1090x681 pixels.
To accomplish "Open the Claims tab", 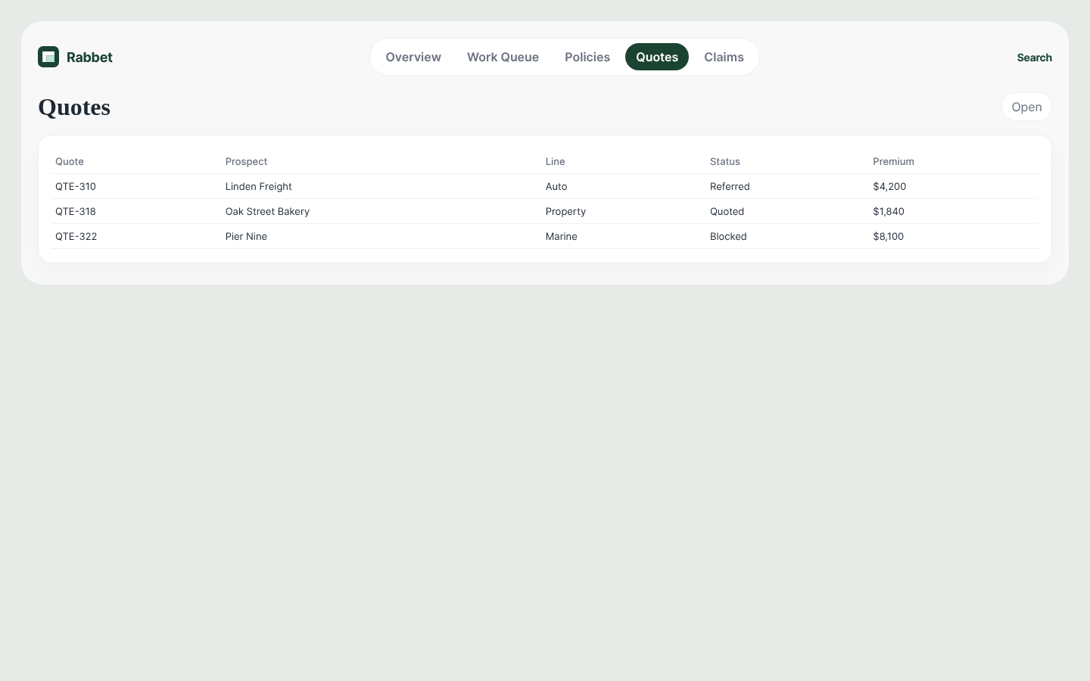I will coord(724,57).
